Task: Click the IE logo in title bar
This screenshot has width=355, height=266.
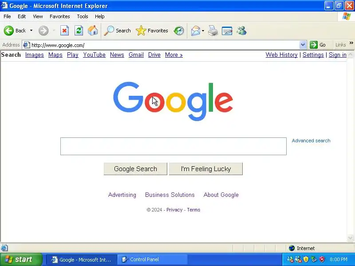Action: (4, 5)
